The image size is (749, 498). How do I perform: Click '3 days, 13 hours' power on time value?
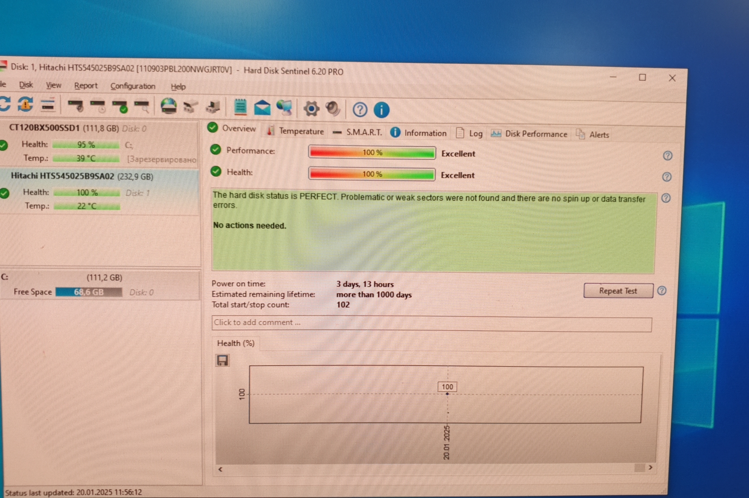tap(365, 285)
